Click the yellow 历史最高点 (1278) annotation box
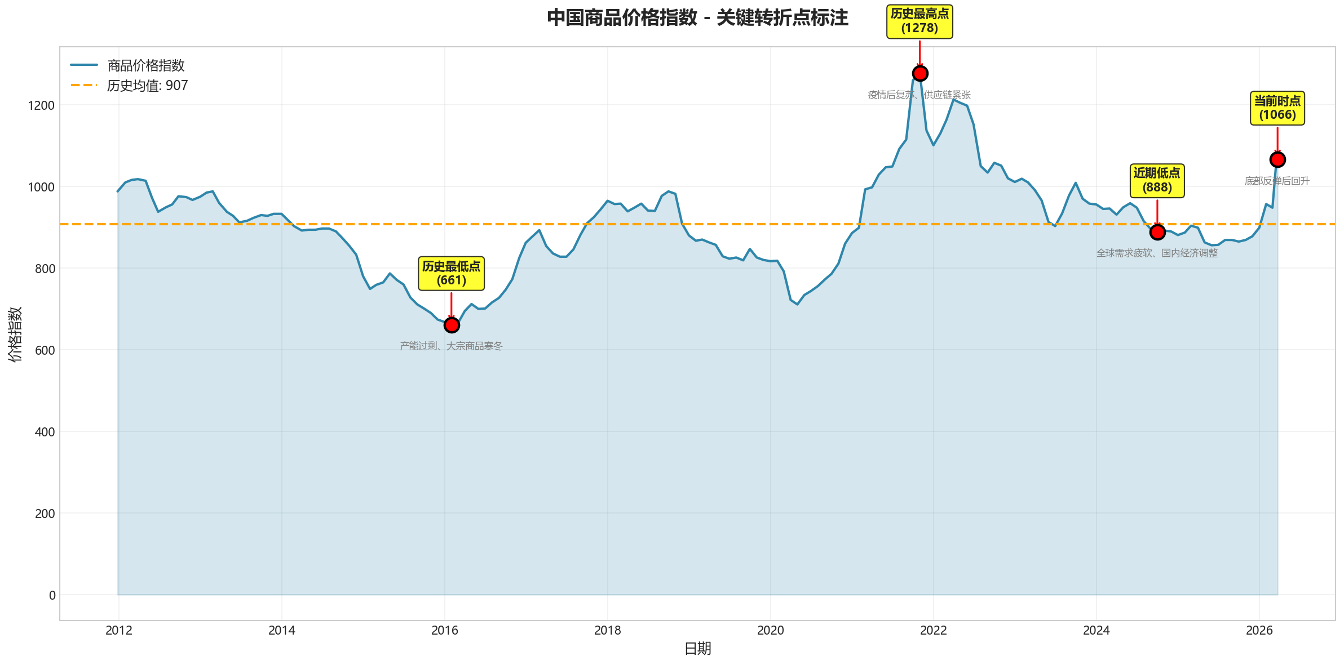This screenshot has width=1344, height=665. tap(919, 21)
